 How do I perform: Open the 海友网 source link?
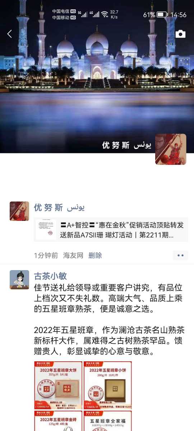click(73, 255)
